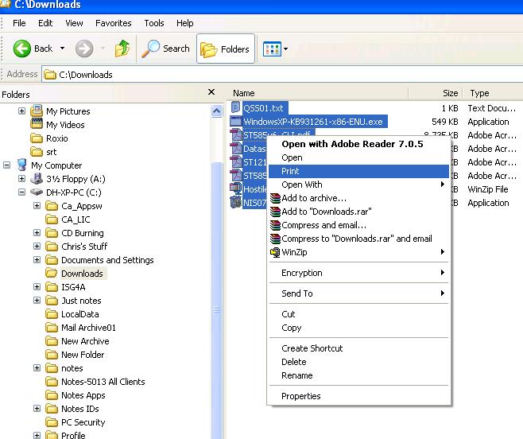
Task: Open the Views icon button
Action: tap(272, 49)
